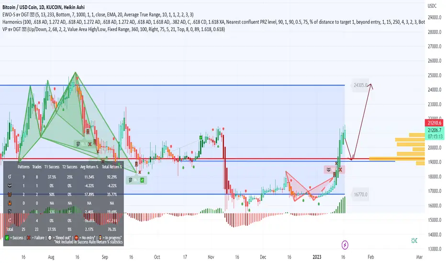Click the Bat pattern icon in stats table
The height and width of the screenshot is (263, 446).
(10, 186)
